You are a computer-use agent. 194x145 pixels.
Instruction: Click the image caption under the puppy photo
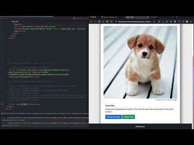[166, 100]
